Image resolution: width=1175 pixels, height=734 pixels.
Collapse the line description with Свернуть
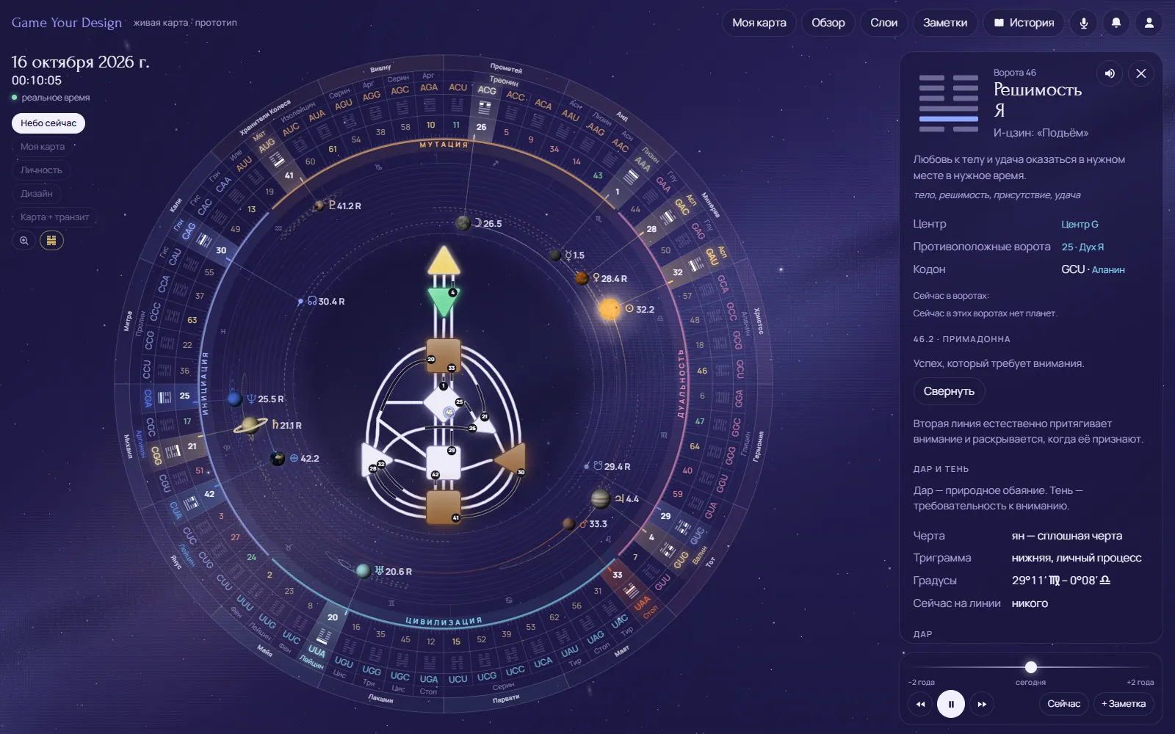tap(949, 391)
